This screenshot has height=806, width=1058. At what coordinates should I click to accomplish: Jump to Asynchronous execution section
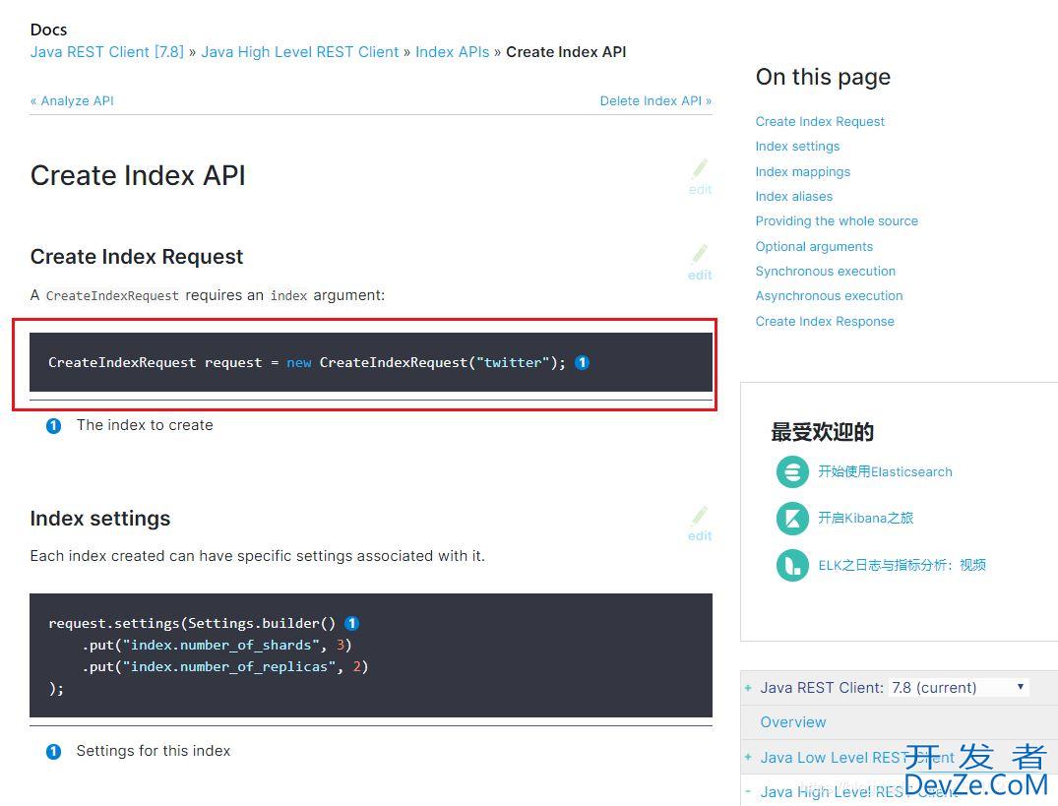[x=830, y=296]
